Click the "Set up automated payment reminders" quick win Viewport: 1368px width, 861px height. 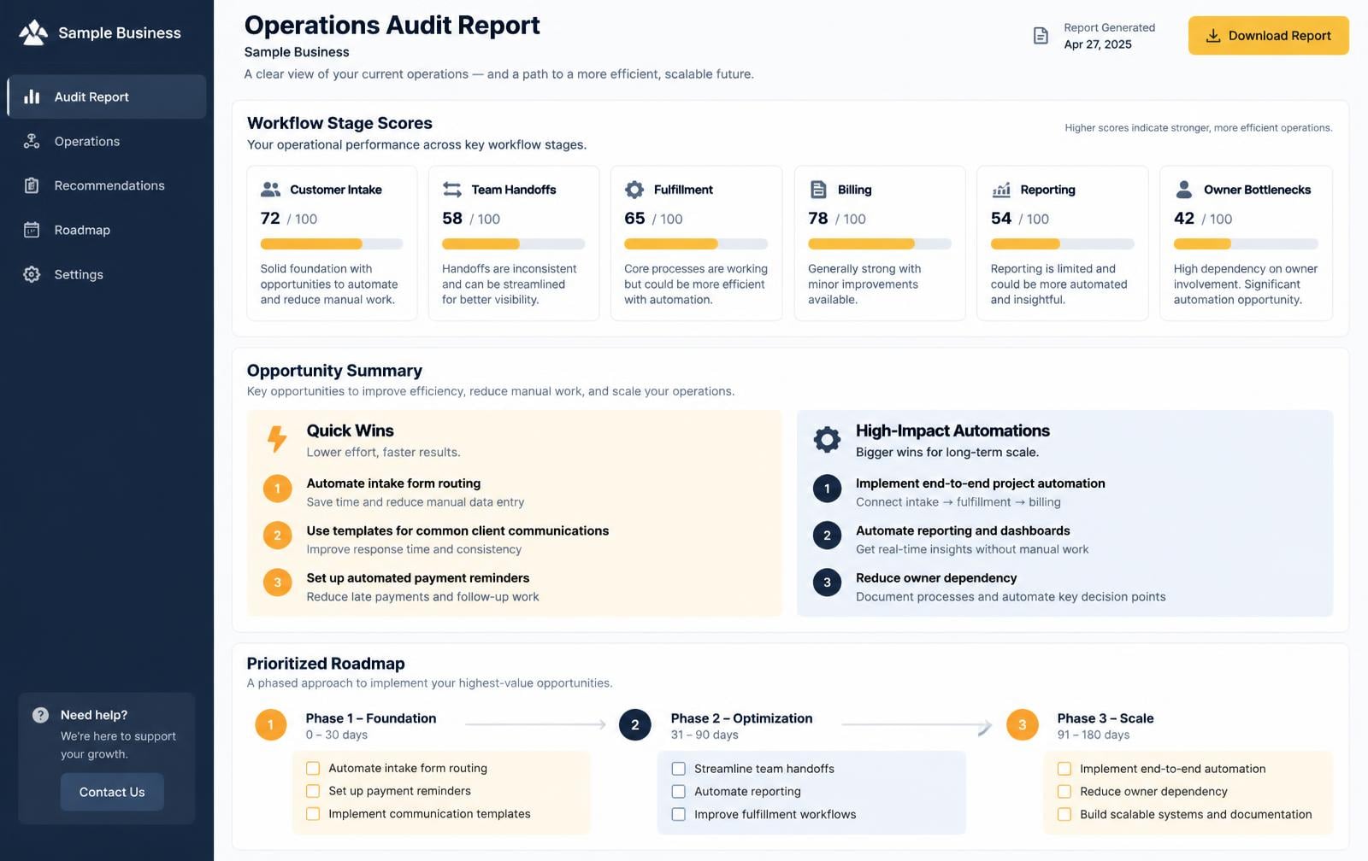click(418, 578)
